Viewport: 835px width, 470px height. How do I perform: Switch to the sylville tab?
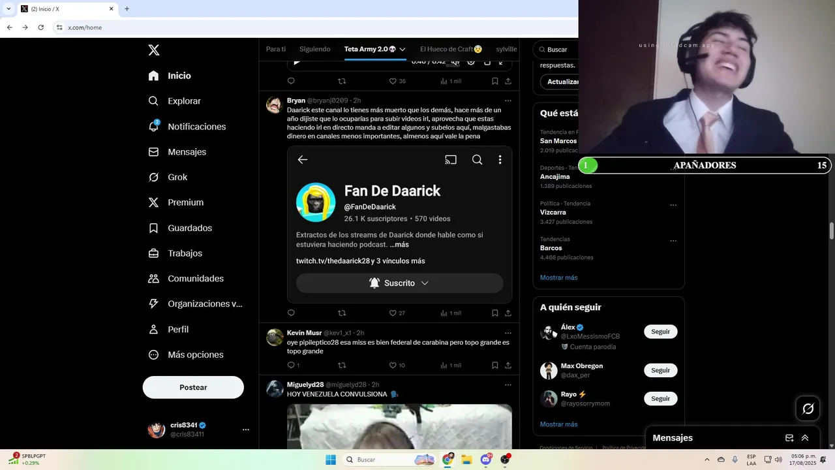point(506,49)
